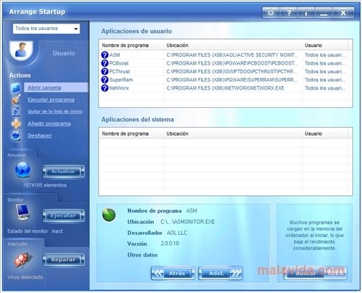Image resolution: width=362 pixels, height=293 pixels.
Task: Click the folder icon beside Abrir carpeta
Action: point(16,88)
